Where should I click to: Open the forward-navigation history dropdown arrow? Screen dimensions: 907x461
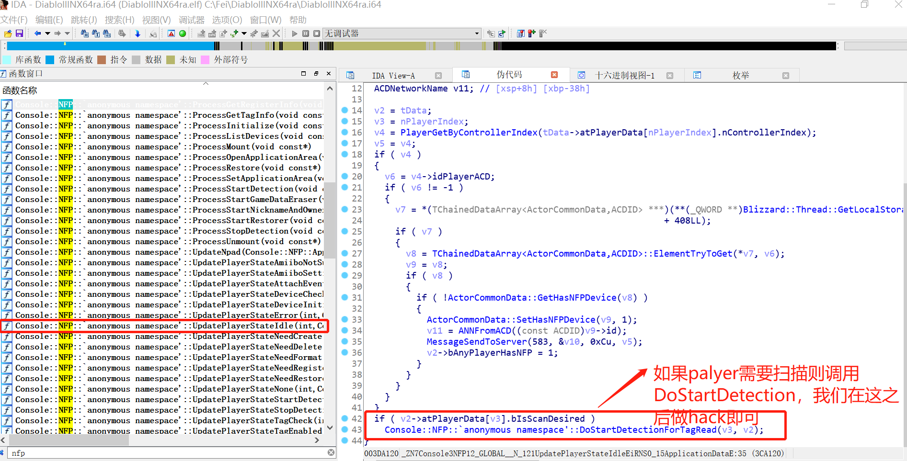pos(67,34)
